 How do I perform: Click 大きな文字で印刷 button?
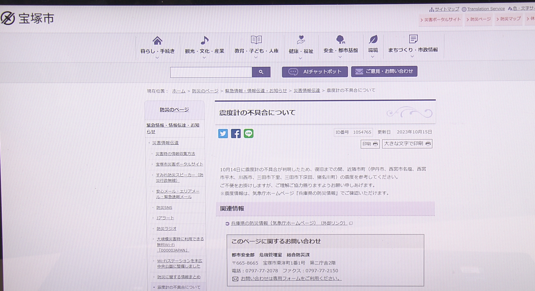click(x=407, y=144)
